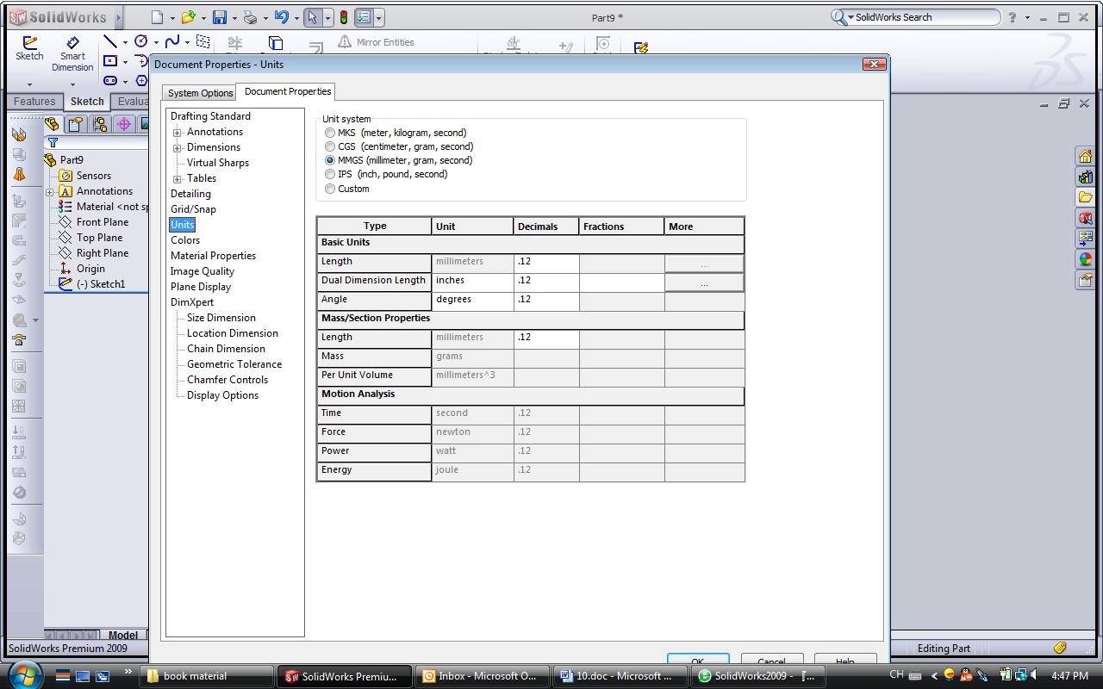Select Grid/Snap in the options tree
The width and height of the screenshot is (1103, 689).
(193, 209)
